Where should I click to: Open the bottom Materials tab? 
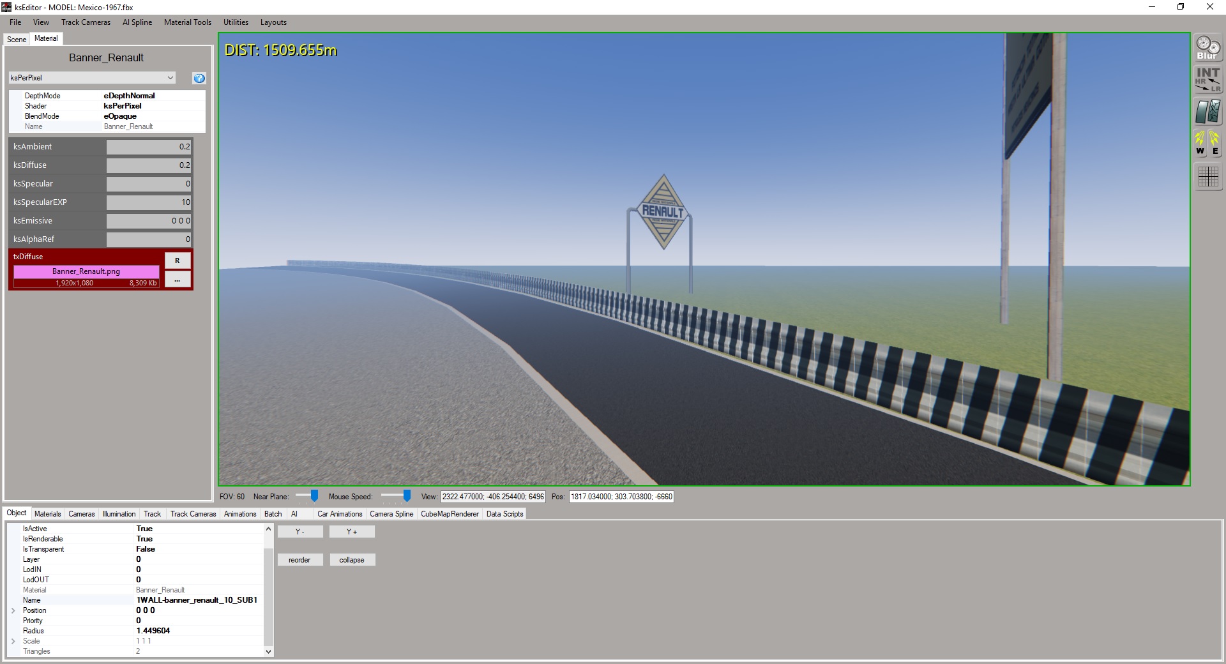(x=48, y=514)
